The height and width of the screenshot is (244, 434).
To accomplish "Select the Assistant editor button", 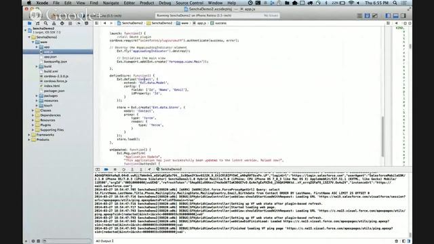I will click(x=367, y=16).
